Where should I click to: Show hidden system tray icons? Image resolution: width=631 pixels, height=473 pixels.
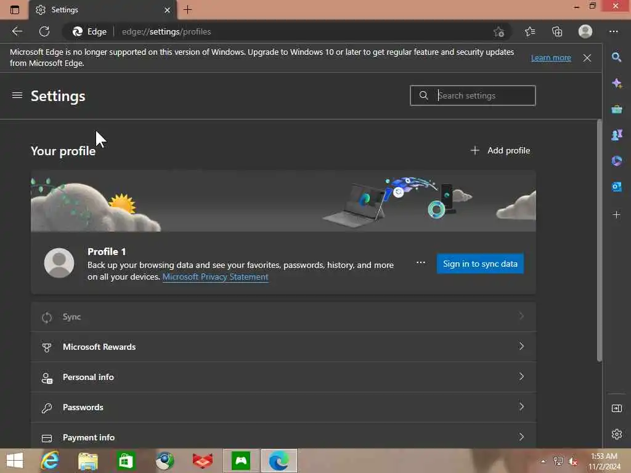coord(543,462)
